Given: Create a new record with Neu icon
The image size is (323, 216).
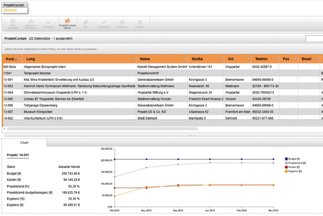Looking at the screenshot, I should click(86, 22).
